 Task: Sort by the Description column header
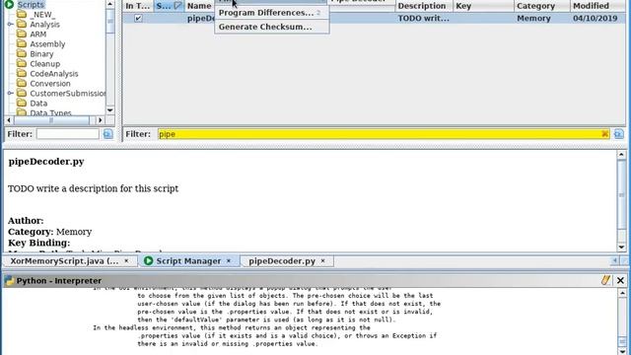pos(424,6)
